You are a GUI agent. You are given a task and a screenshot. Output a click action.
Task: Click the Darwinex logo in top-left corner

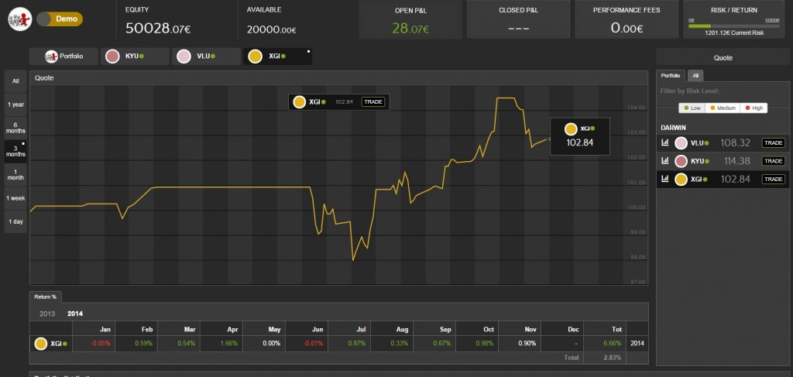click(x=19, y=19)
